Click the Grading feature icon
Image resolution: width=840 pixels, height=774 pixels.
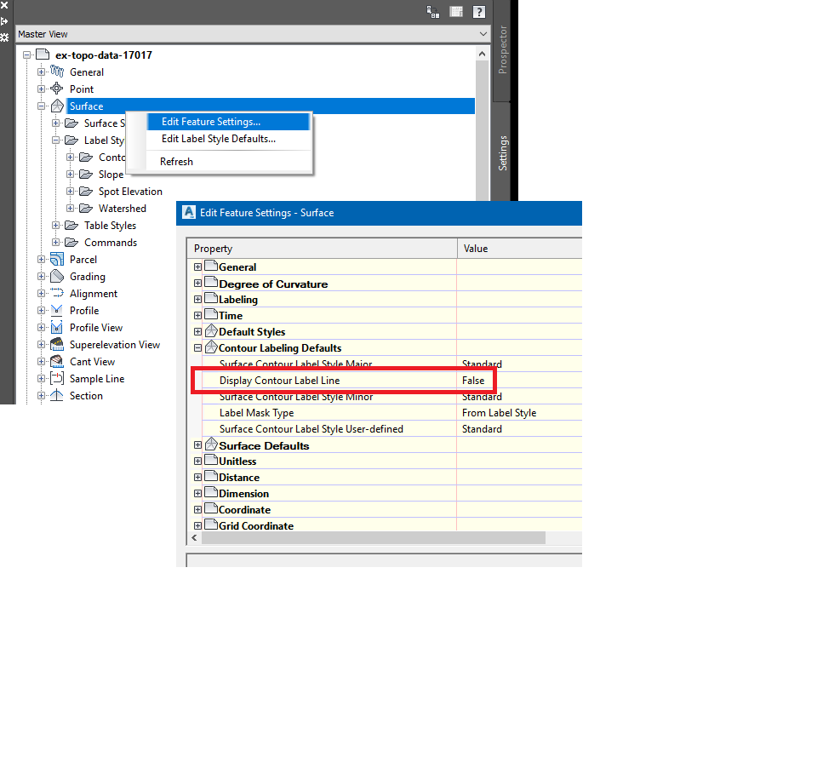click(56, 276)
